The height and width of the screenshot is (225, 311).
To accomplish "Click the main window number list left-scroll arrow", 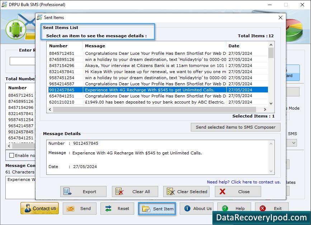I will click(x=9, y=146).
